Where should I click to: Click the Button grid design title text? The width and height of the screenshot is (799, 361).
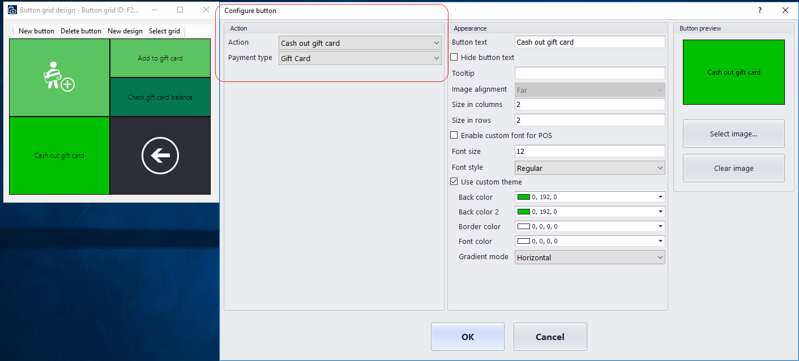pyautogui.click(x=80, y=10)
